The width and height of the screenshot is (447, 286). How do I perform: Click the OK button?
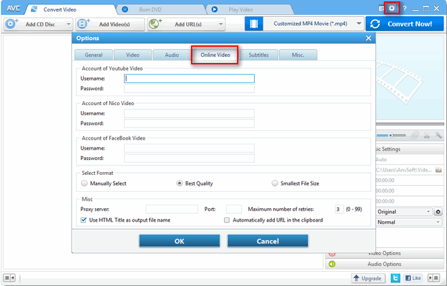179,241
